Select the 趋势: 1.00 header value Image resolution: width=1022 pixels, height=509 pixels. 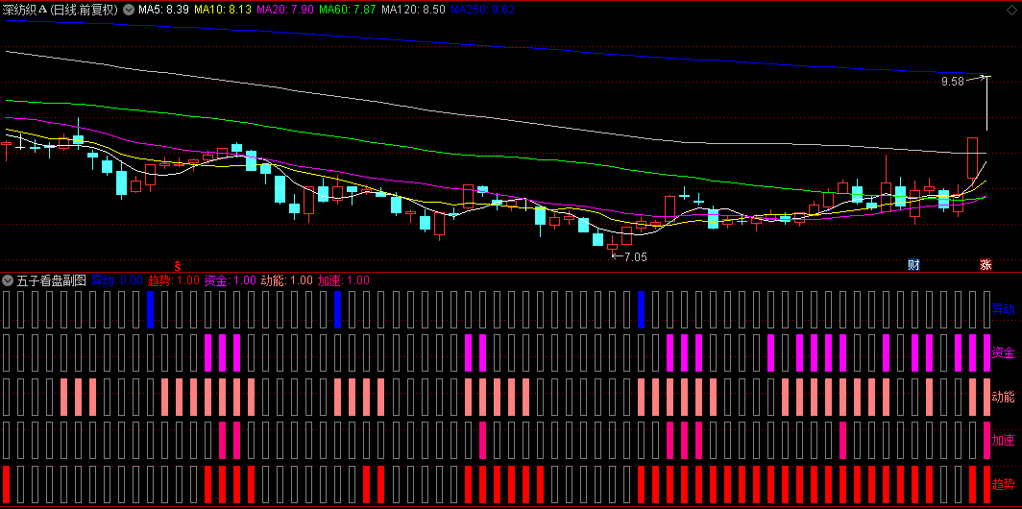point(173,280)
